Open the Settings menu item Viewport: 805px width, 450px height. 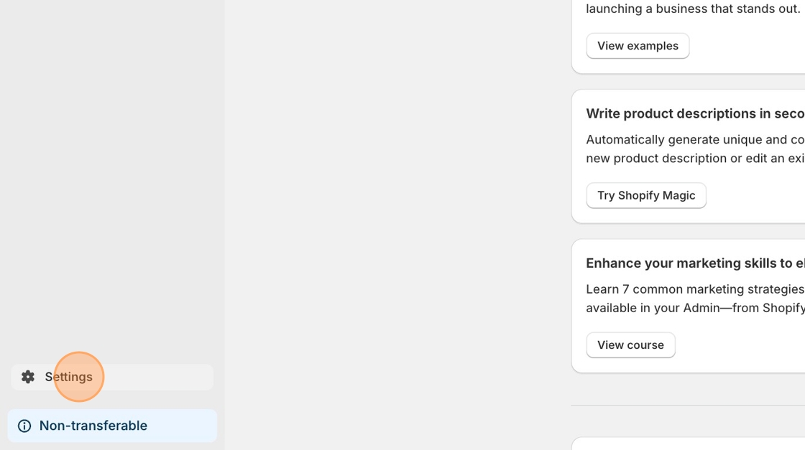click(69, 377)
